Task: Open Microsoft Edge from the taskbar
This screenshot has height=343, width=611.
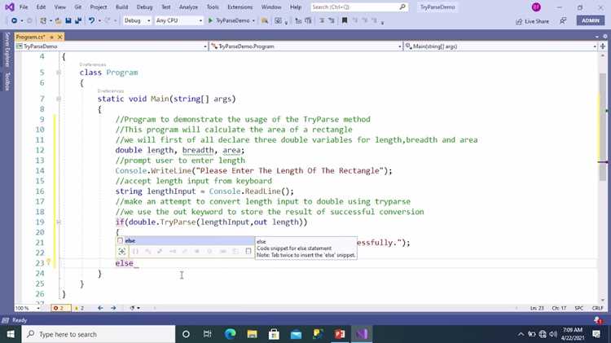Action: [x=231, y=334]
